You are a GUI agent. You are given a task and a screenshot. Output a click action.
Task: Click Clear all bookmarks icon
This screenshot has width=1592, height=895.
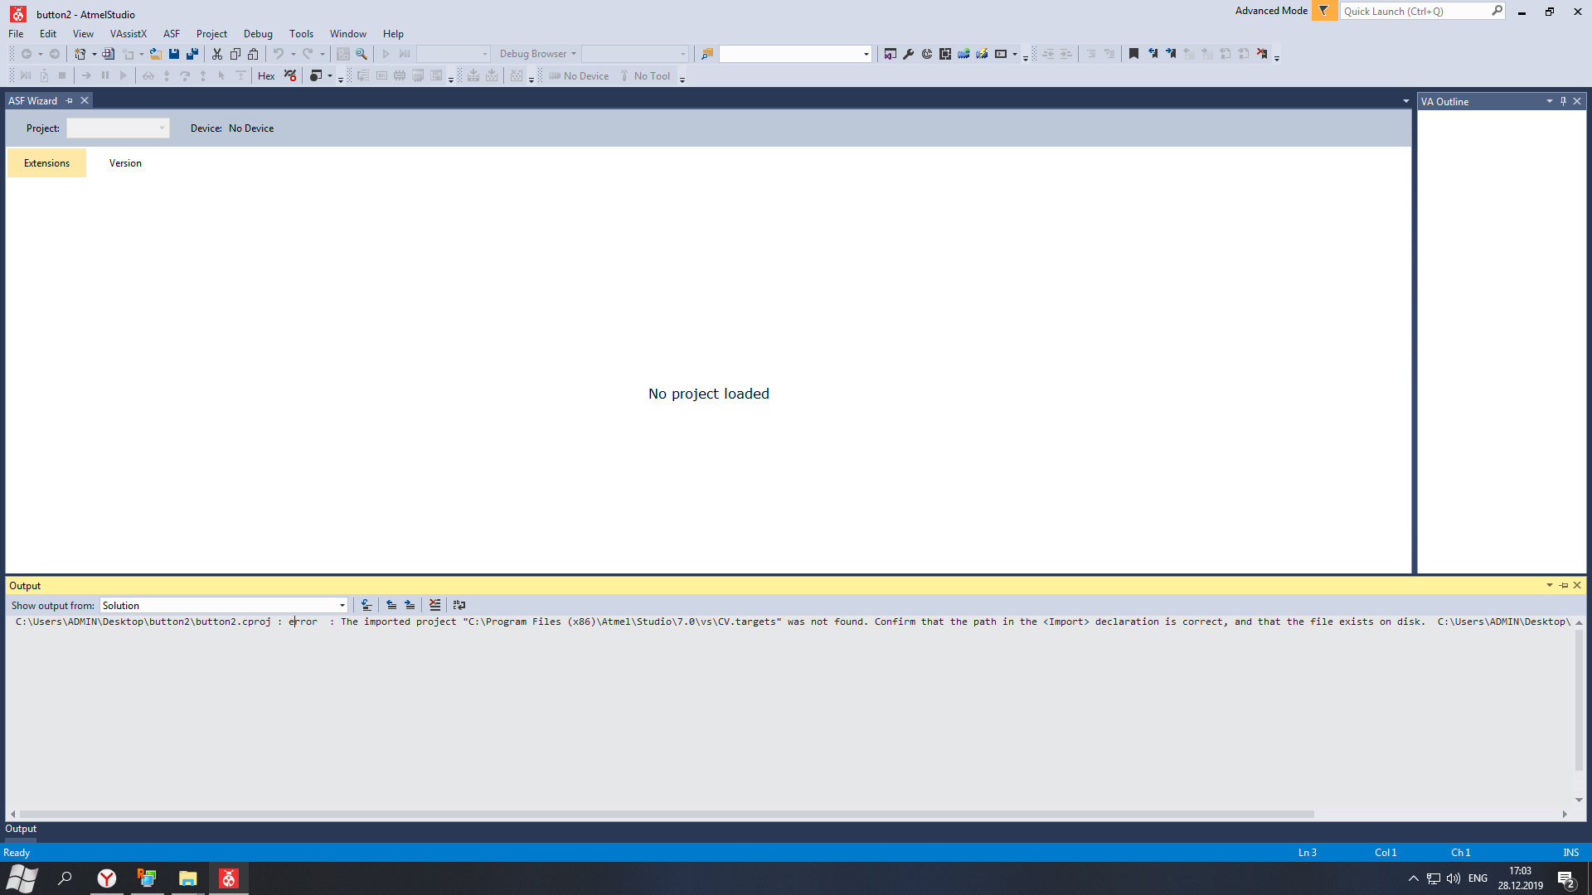pos(1262,54)
